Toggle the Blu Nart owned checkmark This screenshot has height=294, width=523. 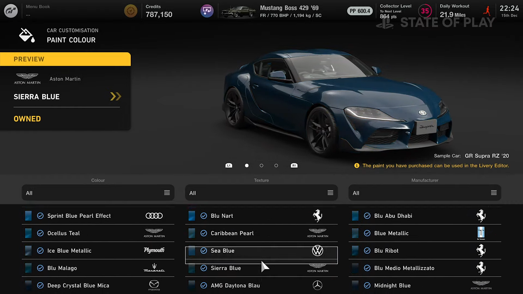click(204, 216)
